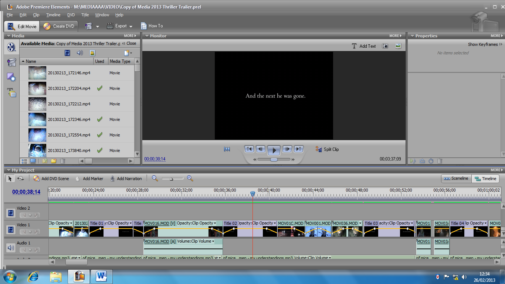Screen dimensions: 505x284
Task: Toggle Show Keyframes in Properties panel
Action: (x=485, y=44)
